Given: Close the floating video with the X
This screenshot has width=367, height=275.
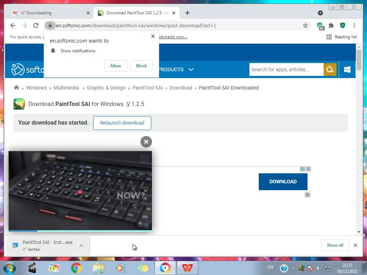Looking at the screenshot, I should click(146, 142).
